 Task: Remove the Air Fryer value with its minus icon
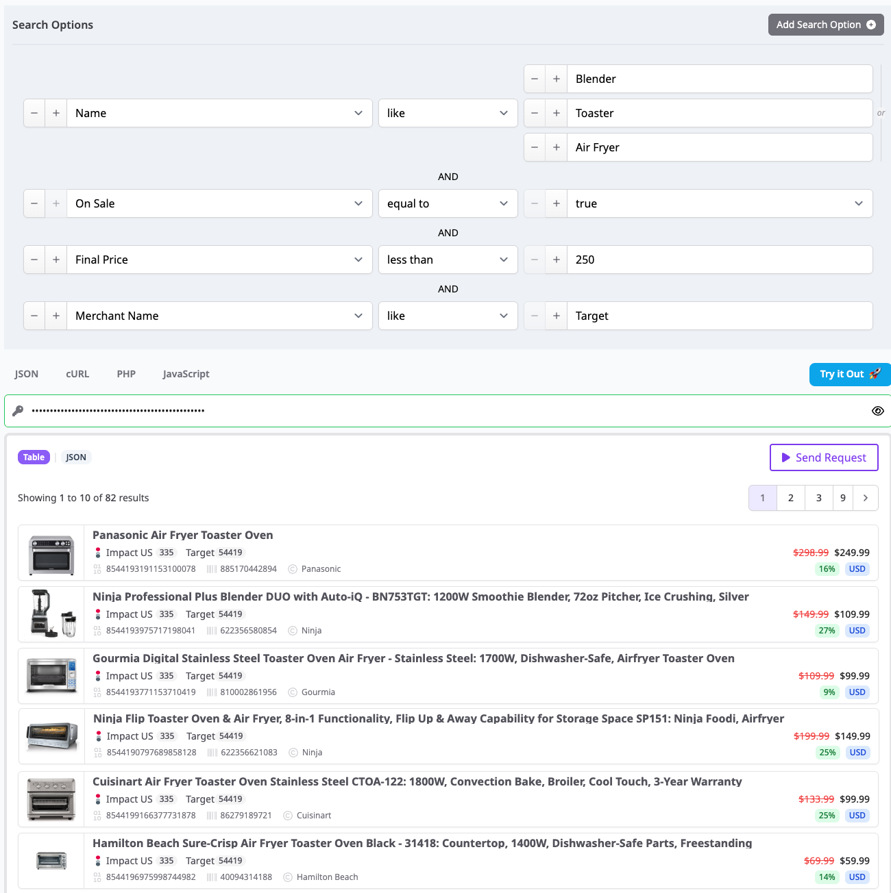pyautogui.click(x=535, y=147)
